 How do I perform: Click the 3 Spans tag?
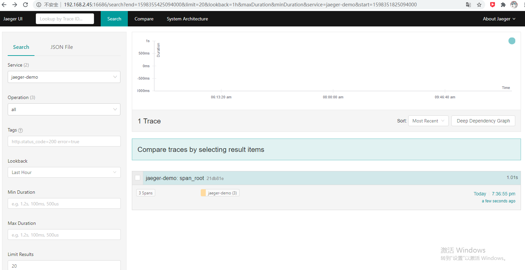pyautogui.click(x=146, y=193)
